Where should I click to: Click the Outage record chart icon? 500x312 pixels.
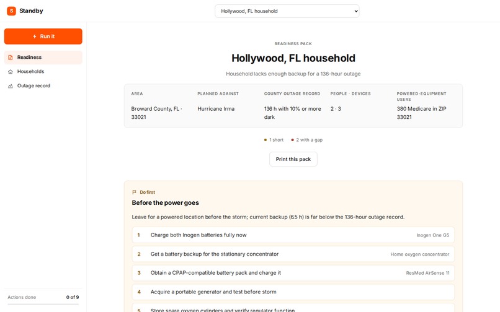(11, 86)
